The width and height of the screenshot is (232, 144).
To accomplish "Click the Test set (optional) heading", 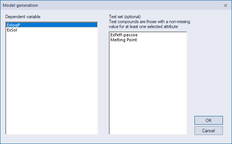I will coord(125,17).
